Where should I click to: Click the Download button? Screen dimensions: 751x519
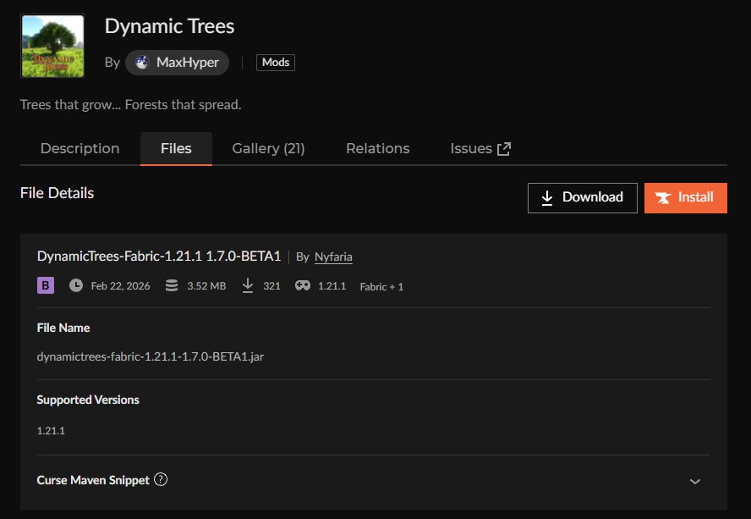click(x=582, y=197)
